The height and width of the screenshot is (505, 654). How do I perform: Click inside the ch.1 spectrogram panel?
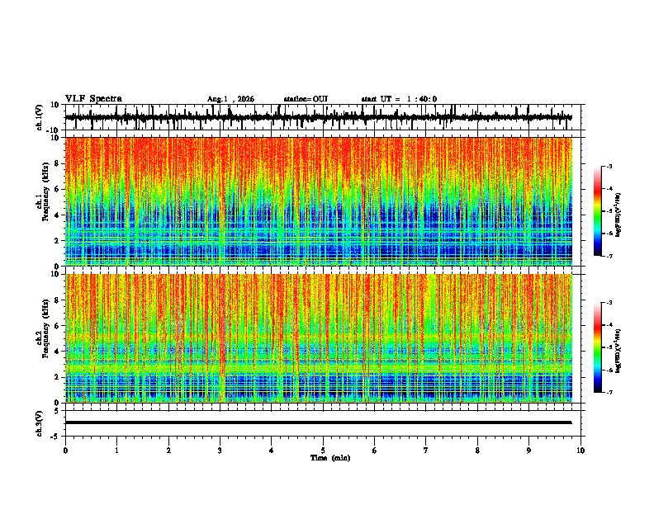click(319, 201)
